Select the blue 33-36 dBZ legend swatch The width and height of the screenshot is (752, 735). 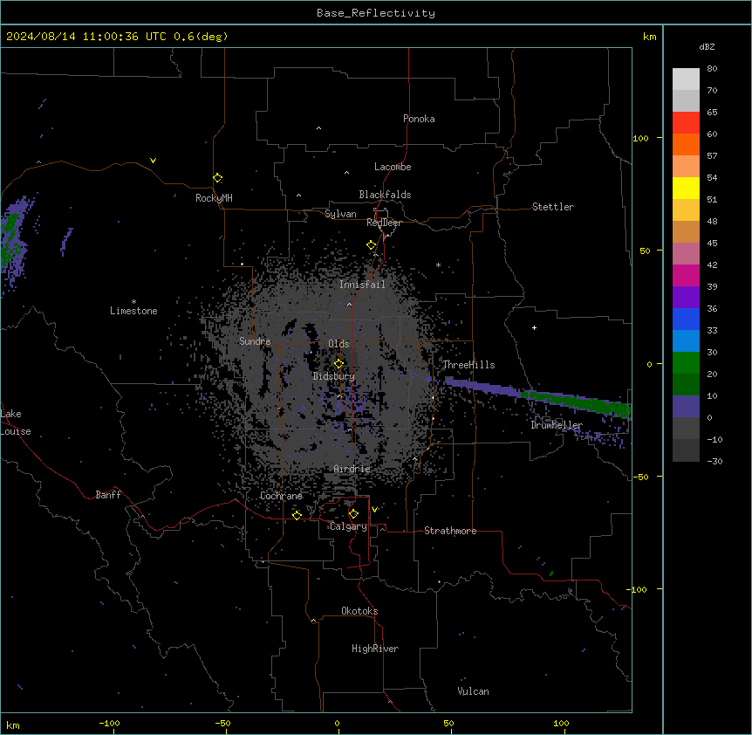click(686, 319)
